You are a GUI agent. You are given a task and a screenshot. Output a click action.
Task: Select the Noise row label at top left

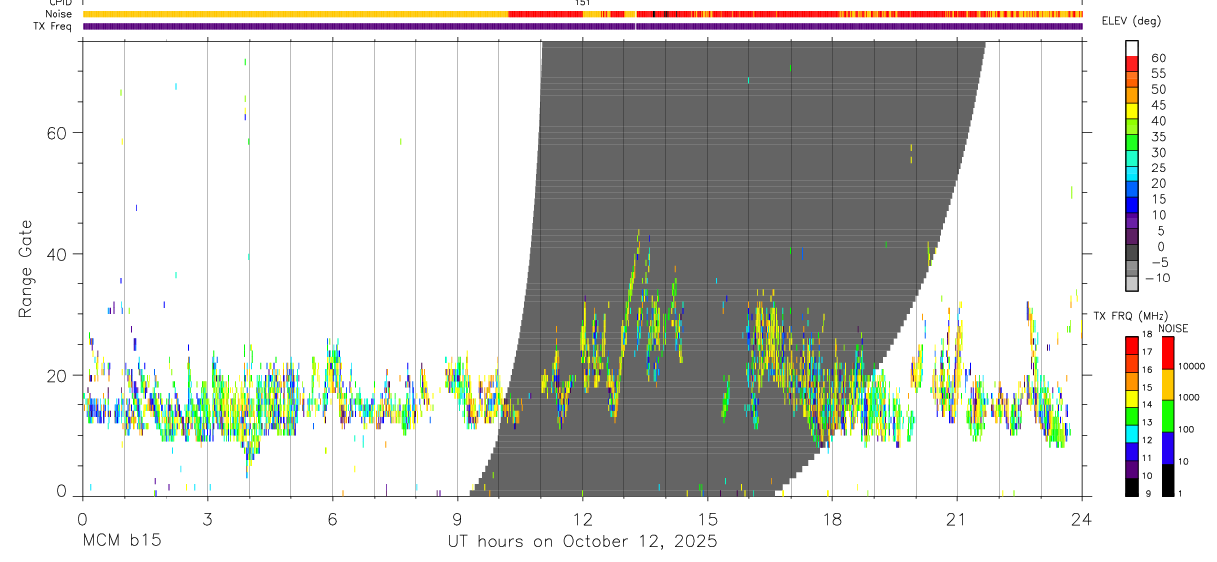click(59, 14)
